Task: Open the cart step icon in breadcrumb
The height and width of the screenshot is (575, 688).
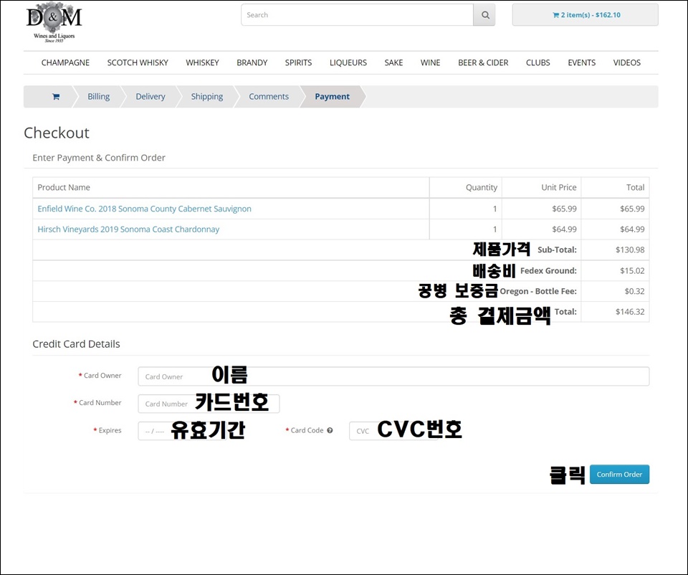Action: [56, 97]
